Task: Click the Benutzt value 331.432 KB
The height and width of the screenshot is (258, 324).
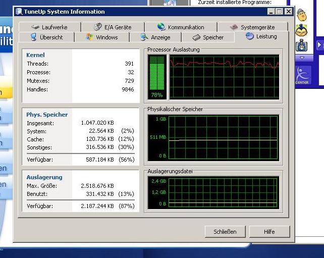Action: 100,194
